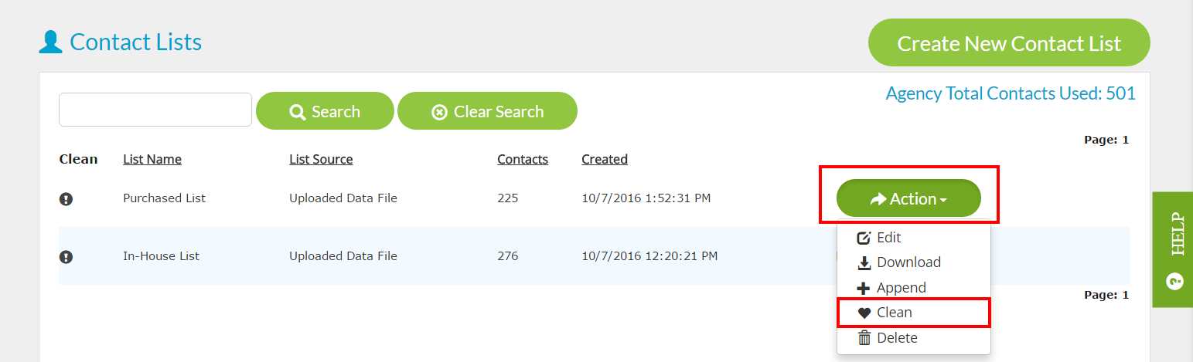Sort by the List Name column header
Image resolution: width=1193 pixels, height=362 pixels.
(x=152, y=159)
